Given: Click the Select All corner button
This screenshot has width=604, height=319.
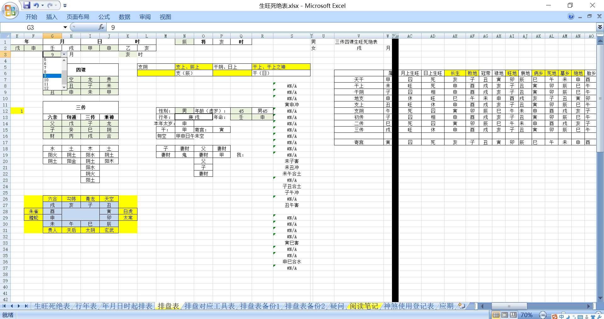Looking at the screenshot, I should 5,36.
